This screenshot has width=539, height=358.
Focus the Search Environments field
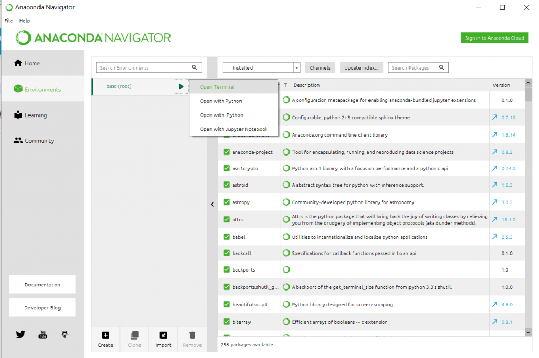click(149, 67)
